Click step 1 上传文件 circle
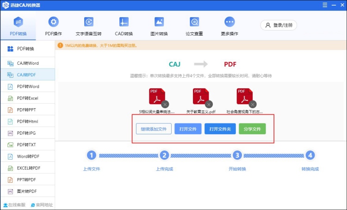 [92, 155]
